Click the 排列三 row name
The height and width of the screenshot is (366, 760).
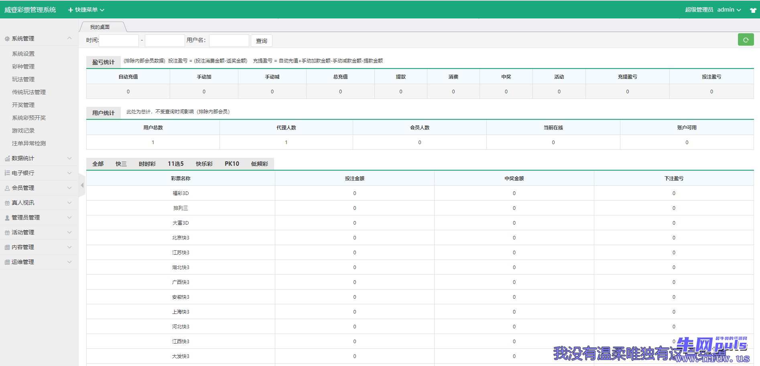tap(181, 208)
